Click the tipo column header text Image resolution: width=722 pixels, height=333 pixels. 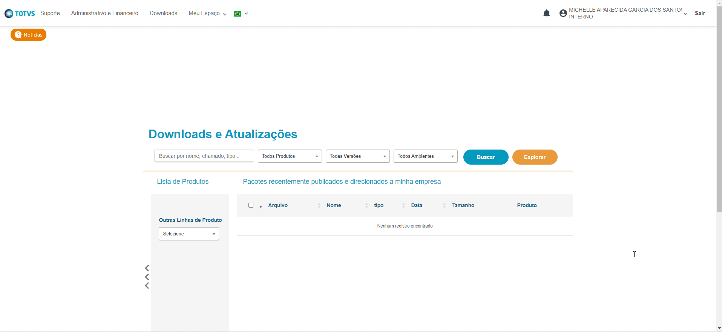pyautogui.click(x=379, y=205)
